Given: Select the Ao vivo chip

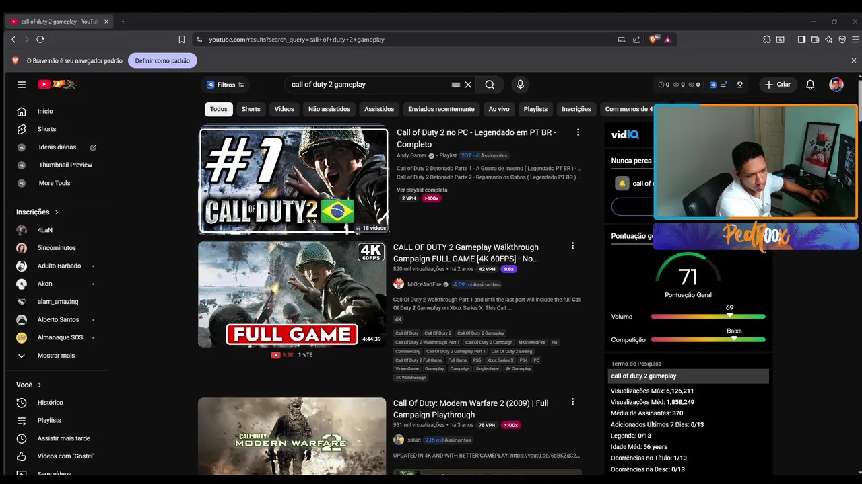Looking at the screenshot, I should pos(499,109).
